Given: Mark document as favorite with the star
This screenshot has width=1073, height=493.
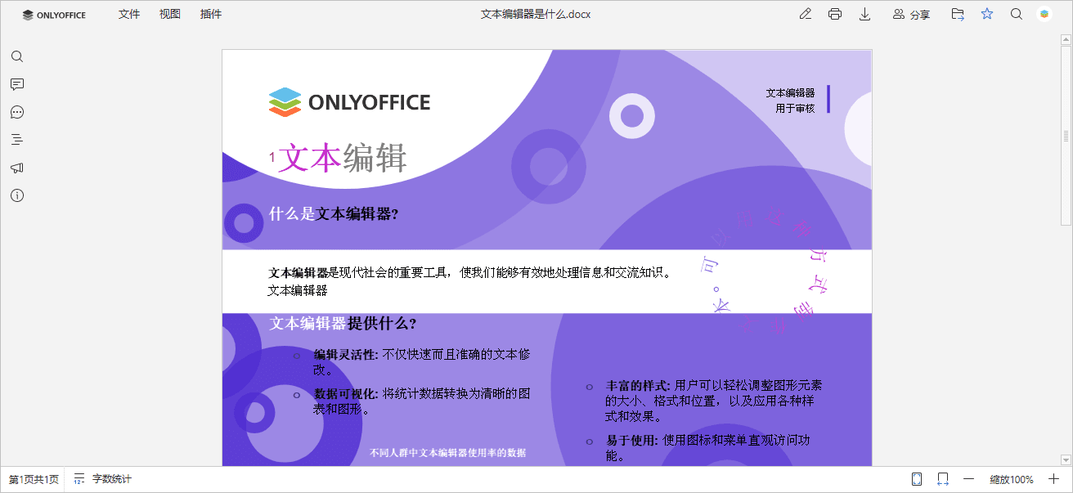Looking at the screenshot, I should pos(986,14).
